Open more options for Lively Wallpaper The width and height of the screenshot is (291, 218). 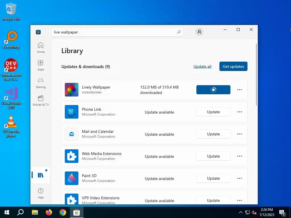coord(239,90)
